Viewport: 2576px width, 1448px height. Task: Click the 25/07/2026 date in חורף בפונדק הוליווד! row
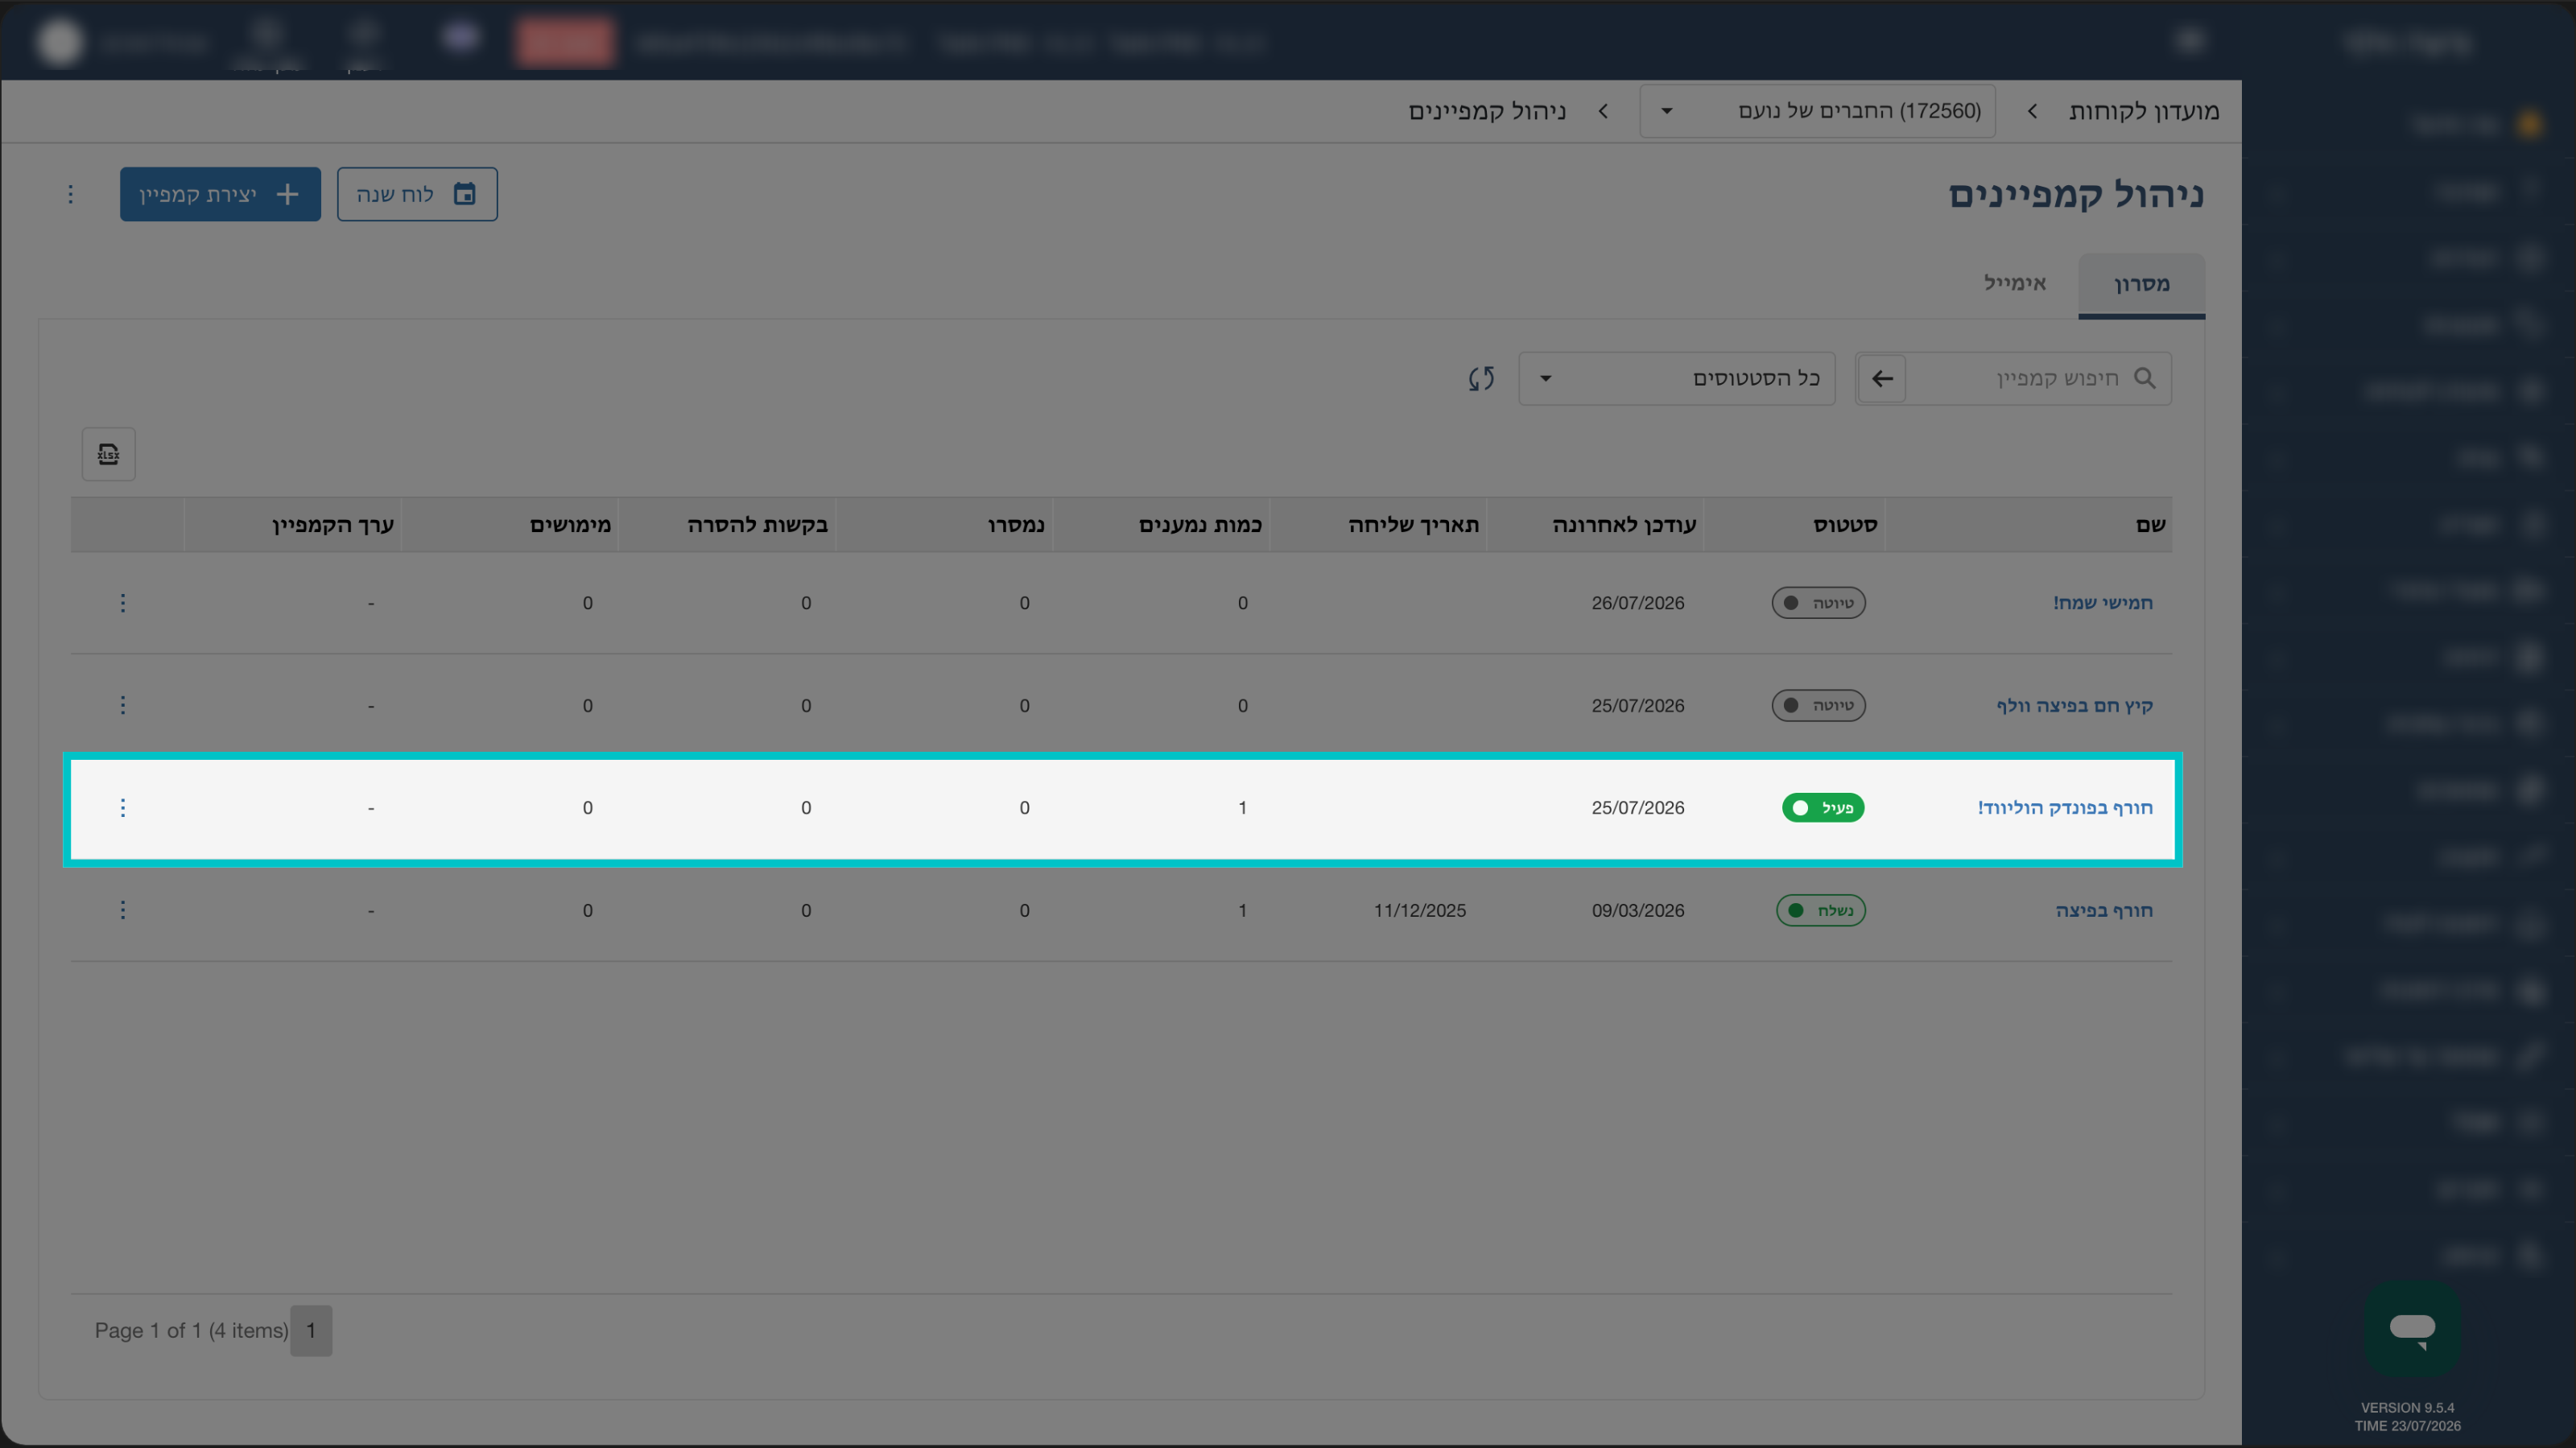pos(1638,807)
